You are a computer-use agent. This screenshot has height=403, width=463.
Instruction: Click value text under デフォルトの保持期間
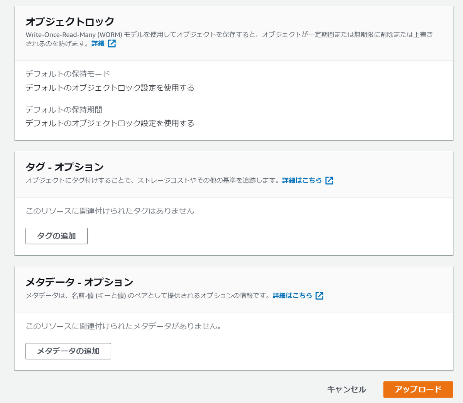click(x=110, y=123)
